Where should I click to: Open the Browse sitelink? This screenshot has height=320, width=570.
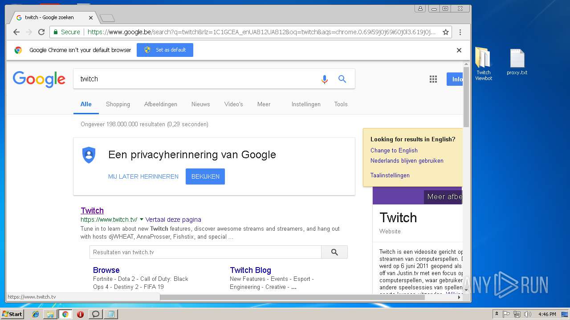pyautogui.click(x=106, y=270)
